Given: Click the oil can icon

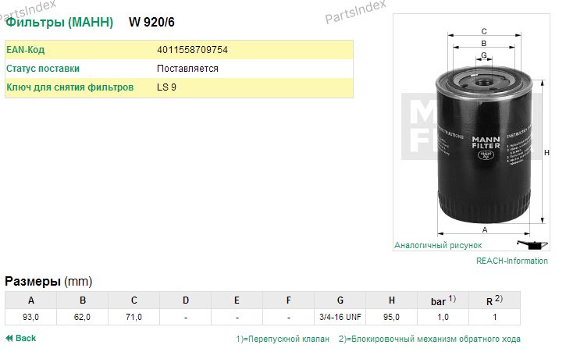Looking at the screenshot, I should coord(532,244).
